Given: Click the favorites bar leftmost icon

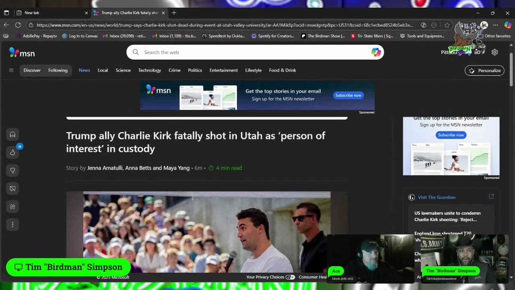Looking at the screenshot, I should click(6, 36).
